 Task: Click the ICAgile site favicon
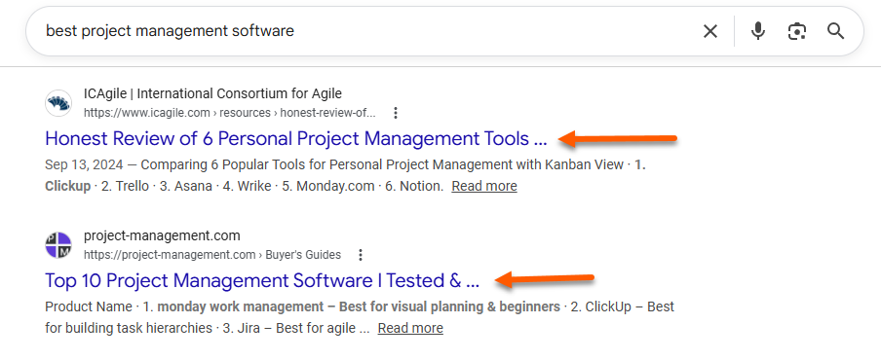[x=58, y=103]
